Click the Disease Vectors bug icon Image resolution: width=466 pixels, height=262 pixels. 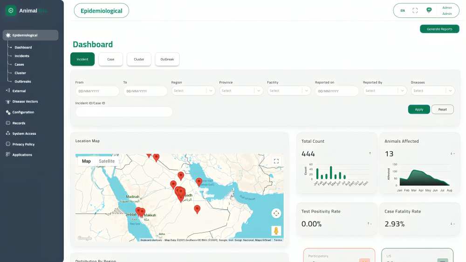(x=8, y=102)
